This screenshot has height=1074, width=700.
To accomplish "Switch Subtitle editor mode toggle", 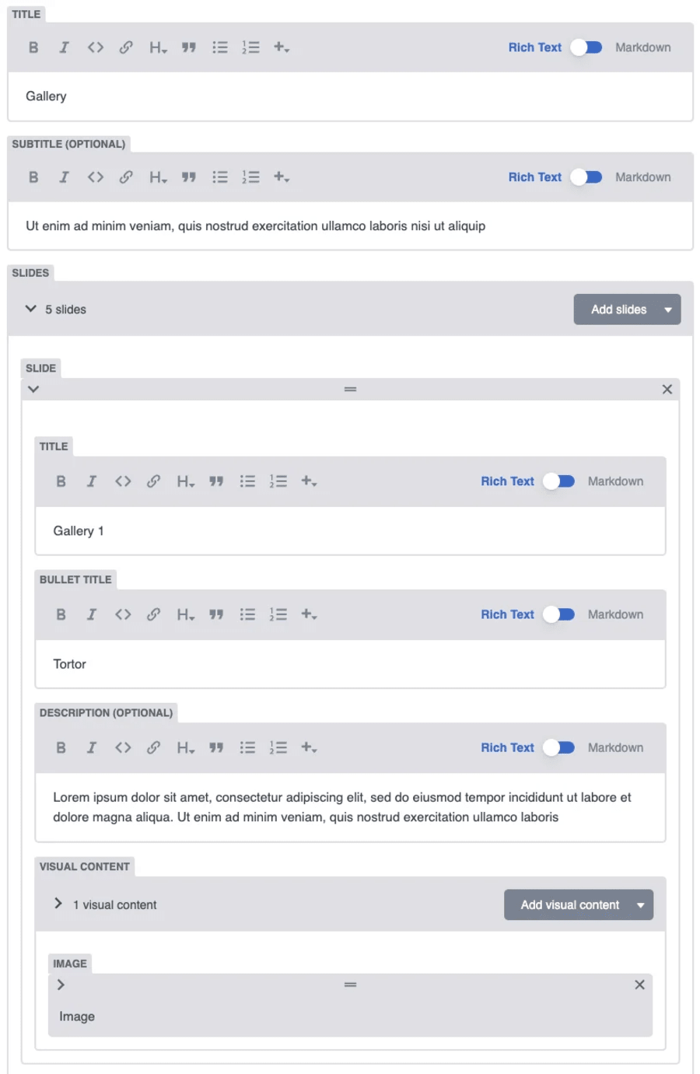I will 586,177.
